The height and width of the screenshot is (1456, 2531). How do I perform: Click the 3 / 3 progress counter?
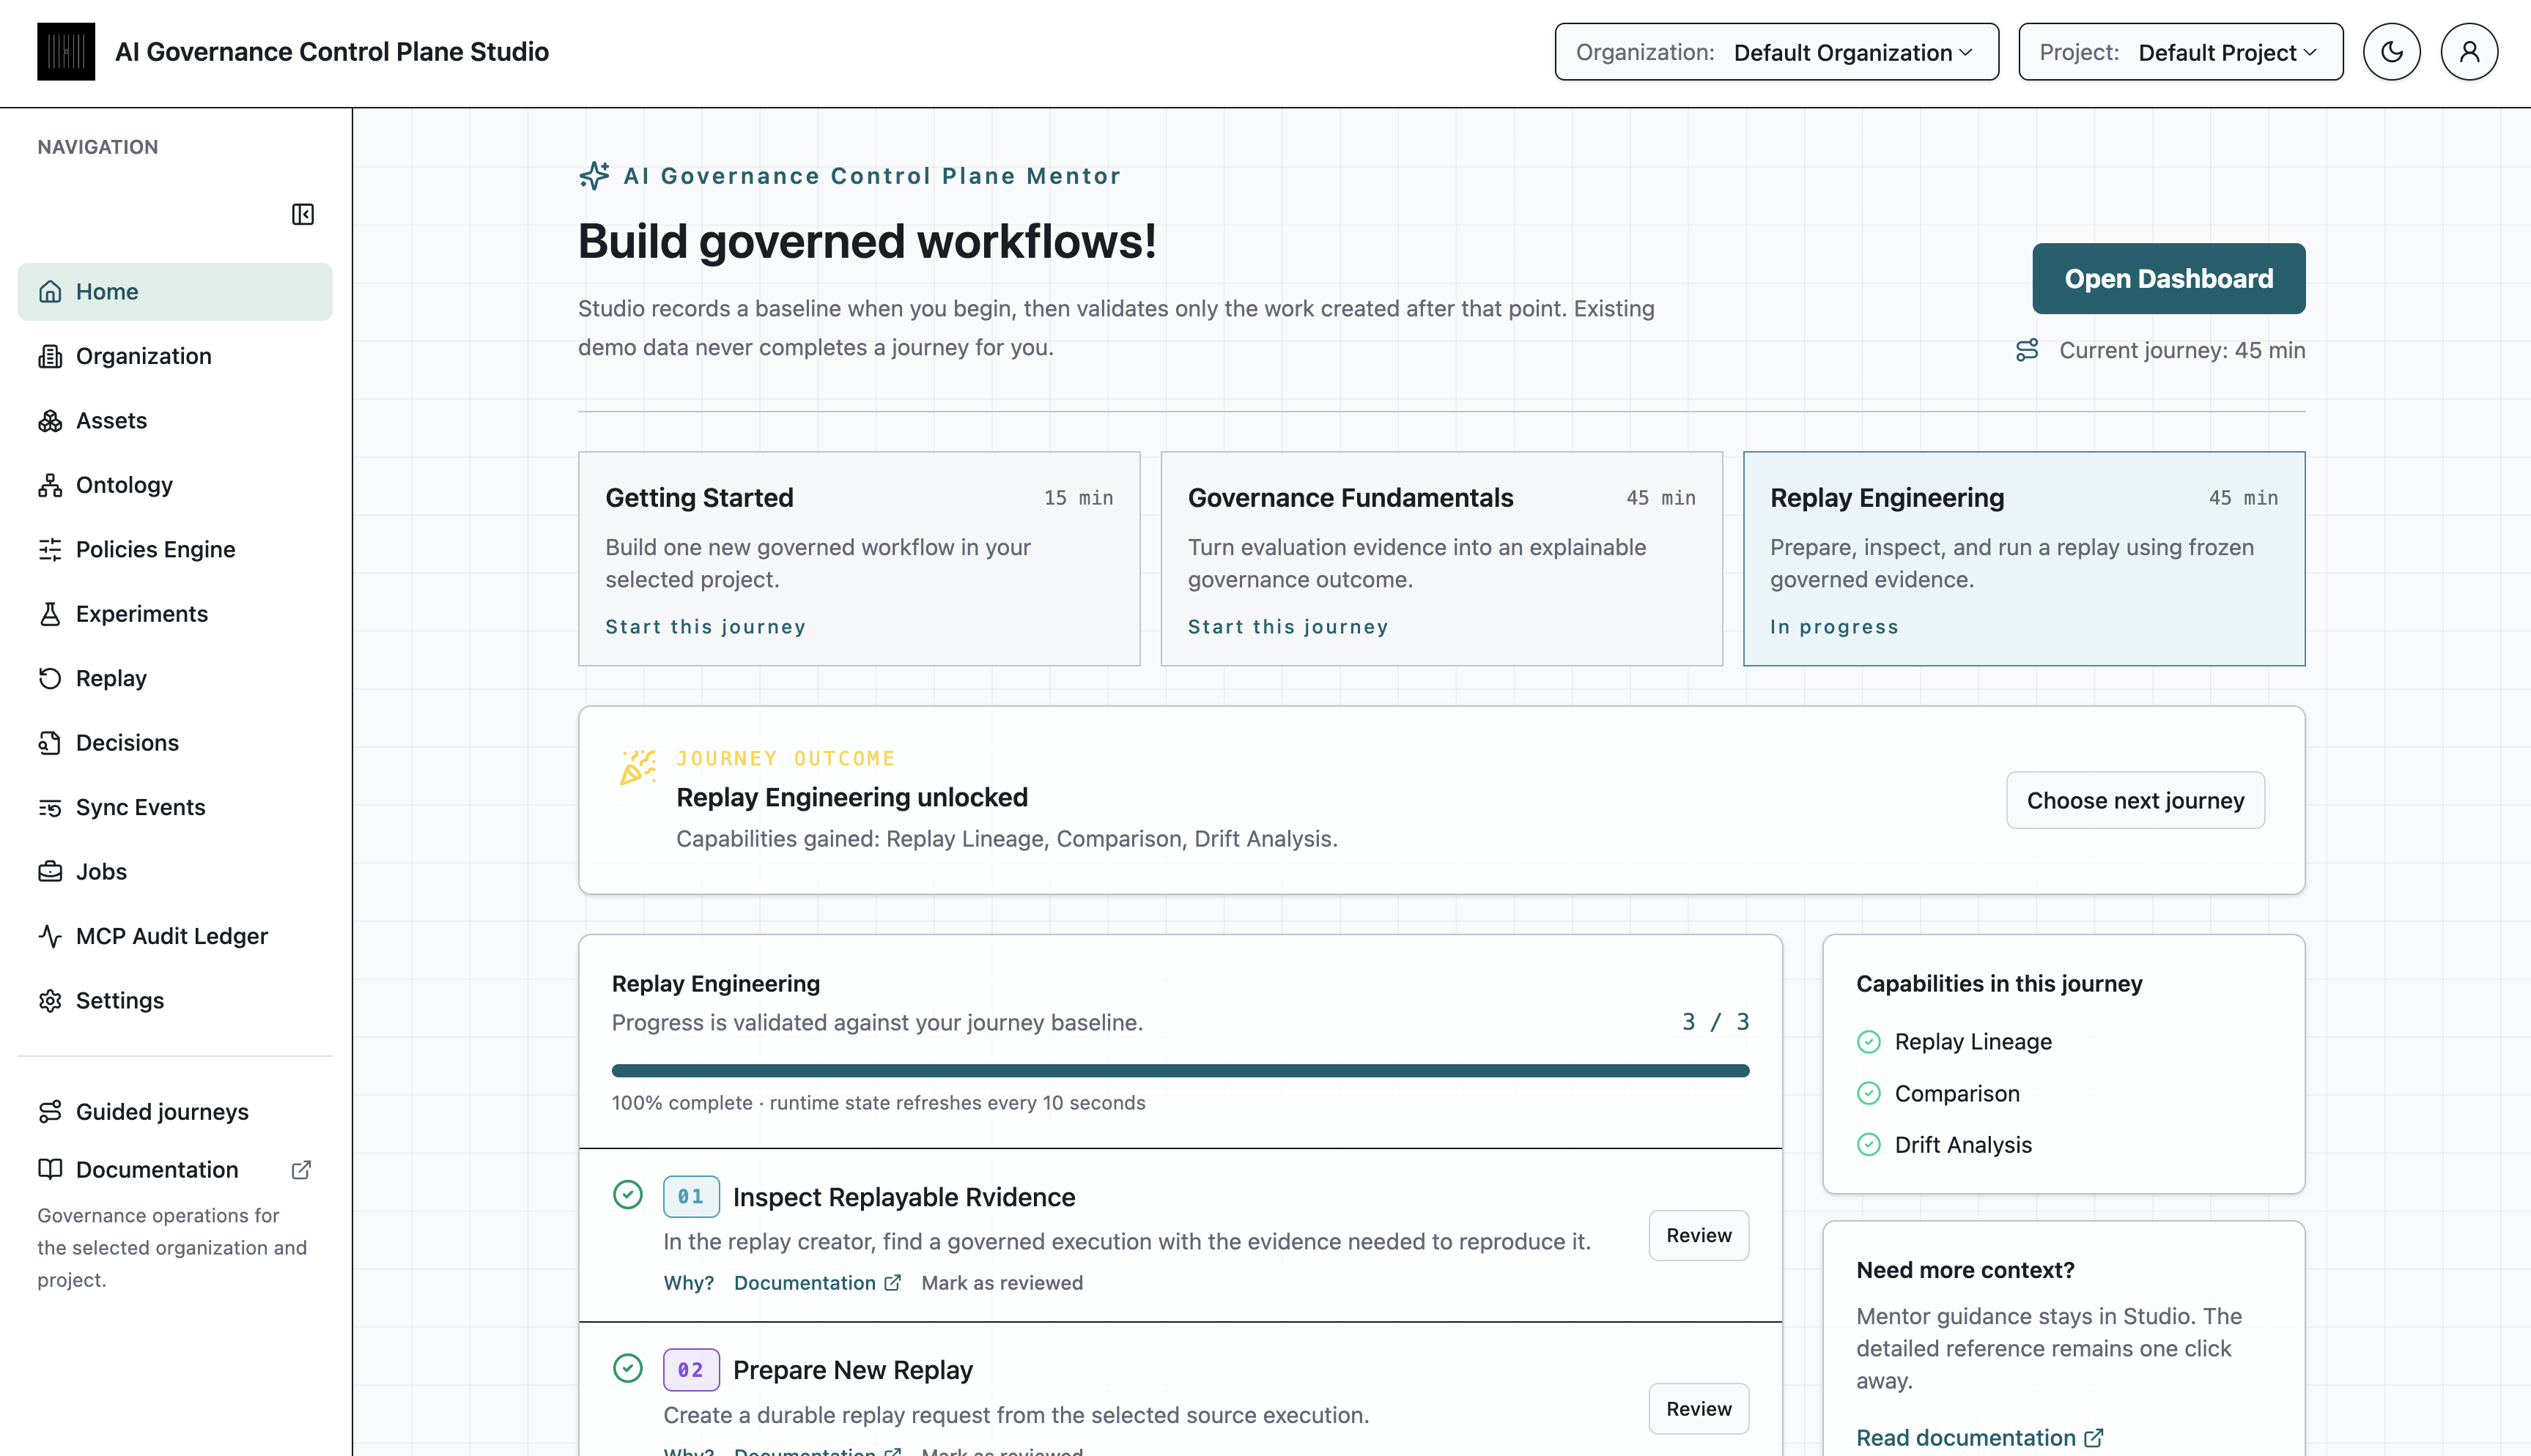pos(1715,1022)
